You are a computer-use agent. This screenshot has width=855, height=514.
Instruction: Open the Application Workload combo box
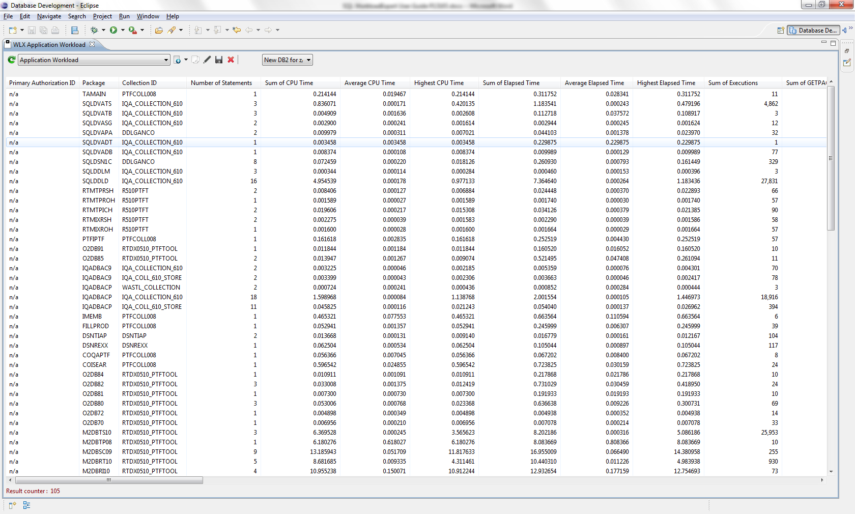pos(94,60)
